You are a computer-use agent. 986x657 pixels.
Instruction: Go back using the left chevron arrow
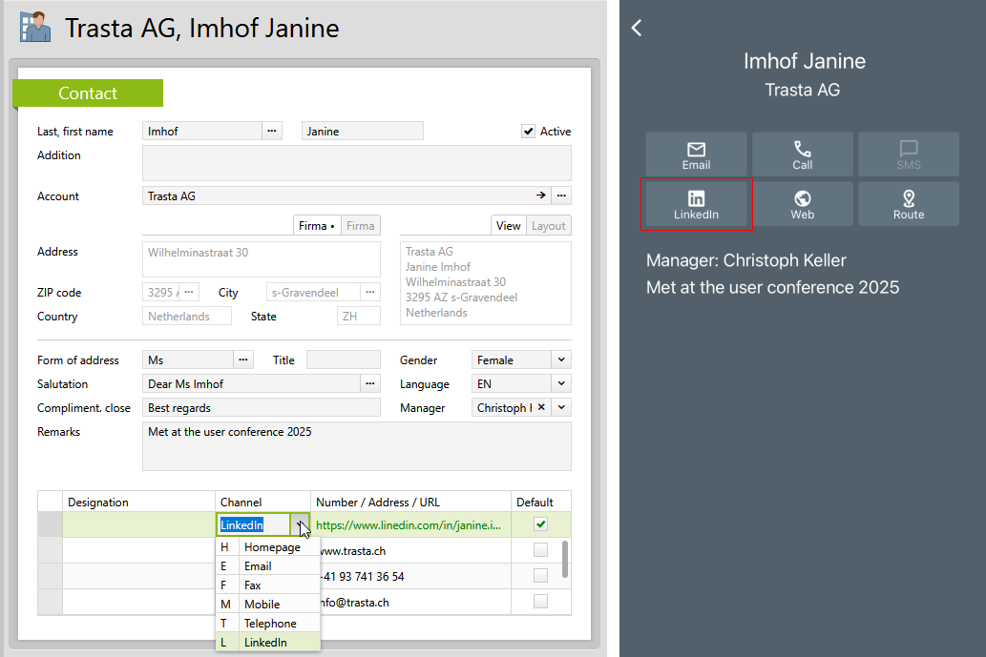(x=638, y=29)
